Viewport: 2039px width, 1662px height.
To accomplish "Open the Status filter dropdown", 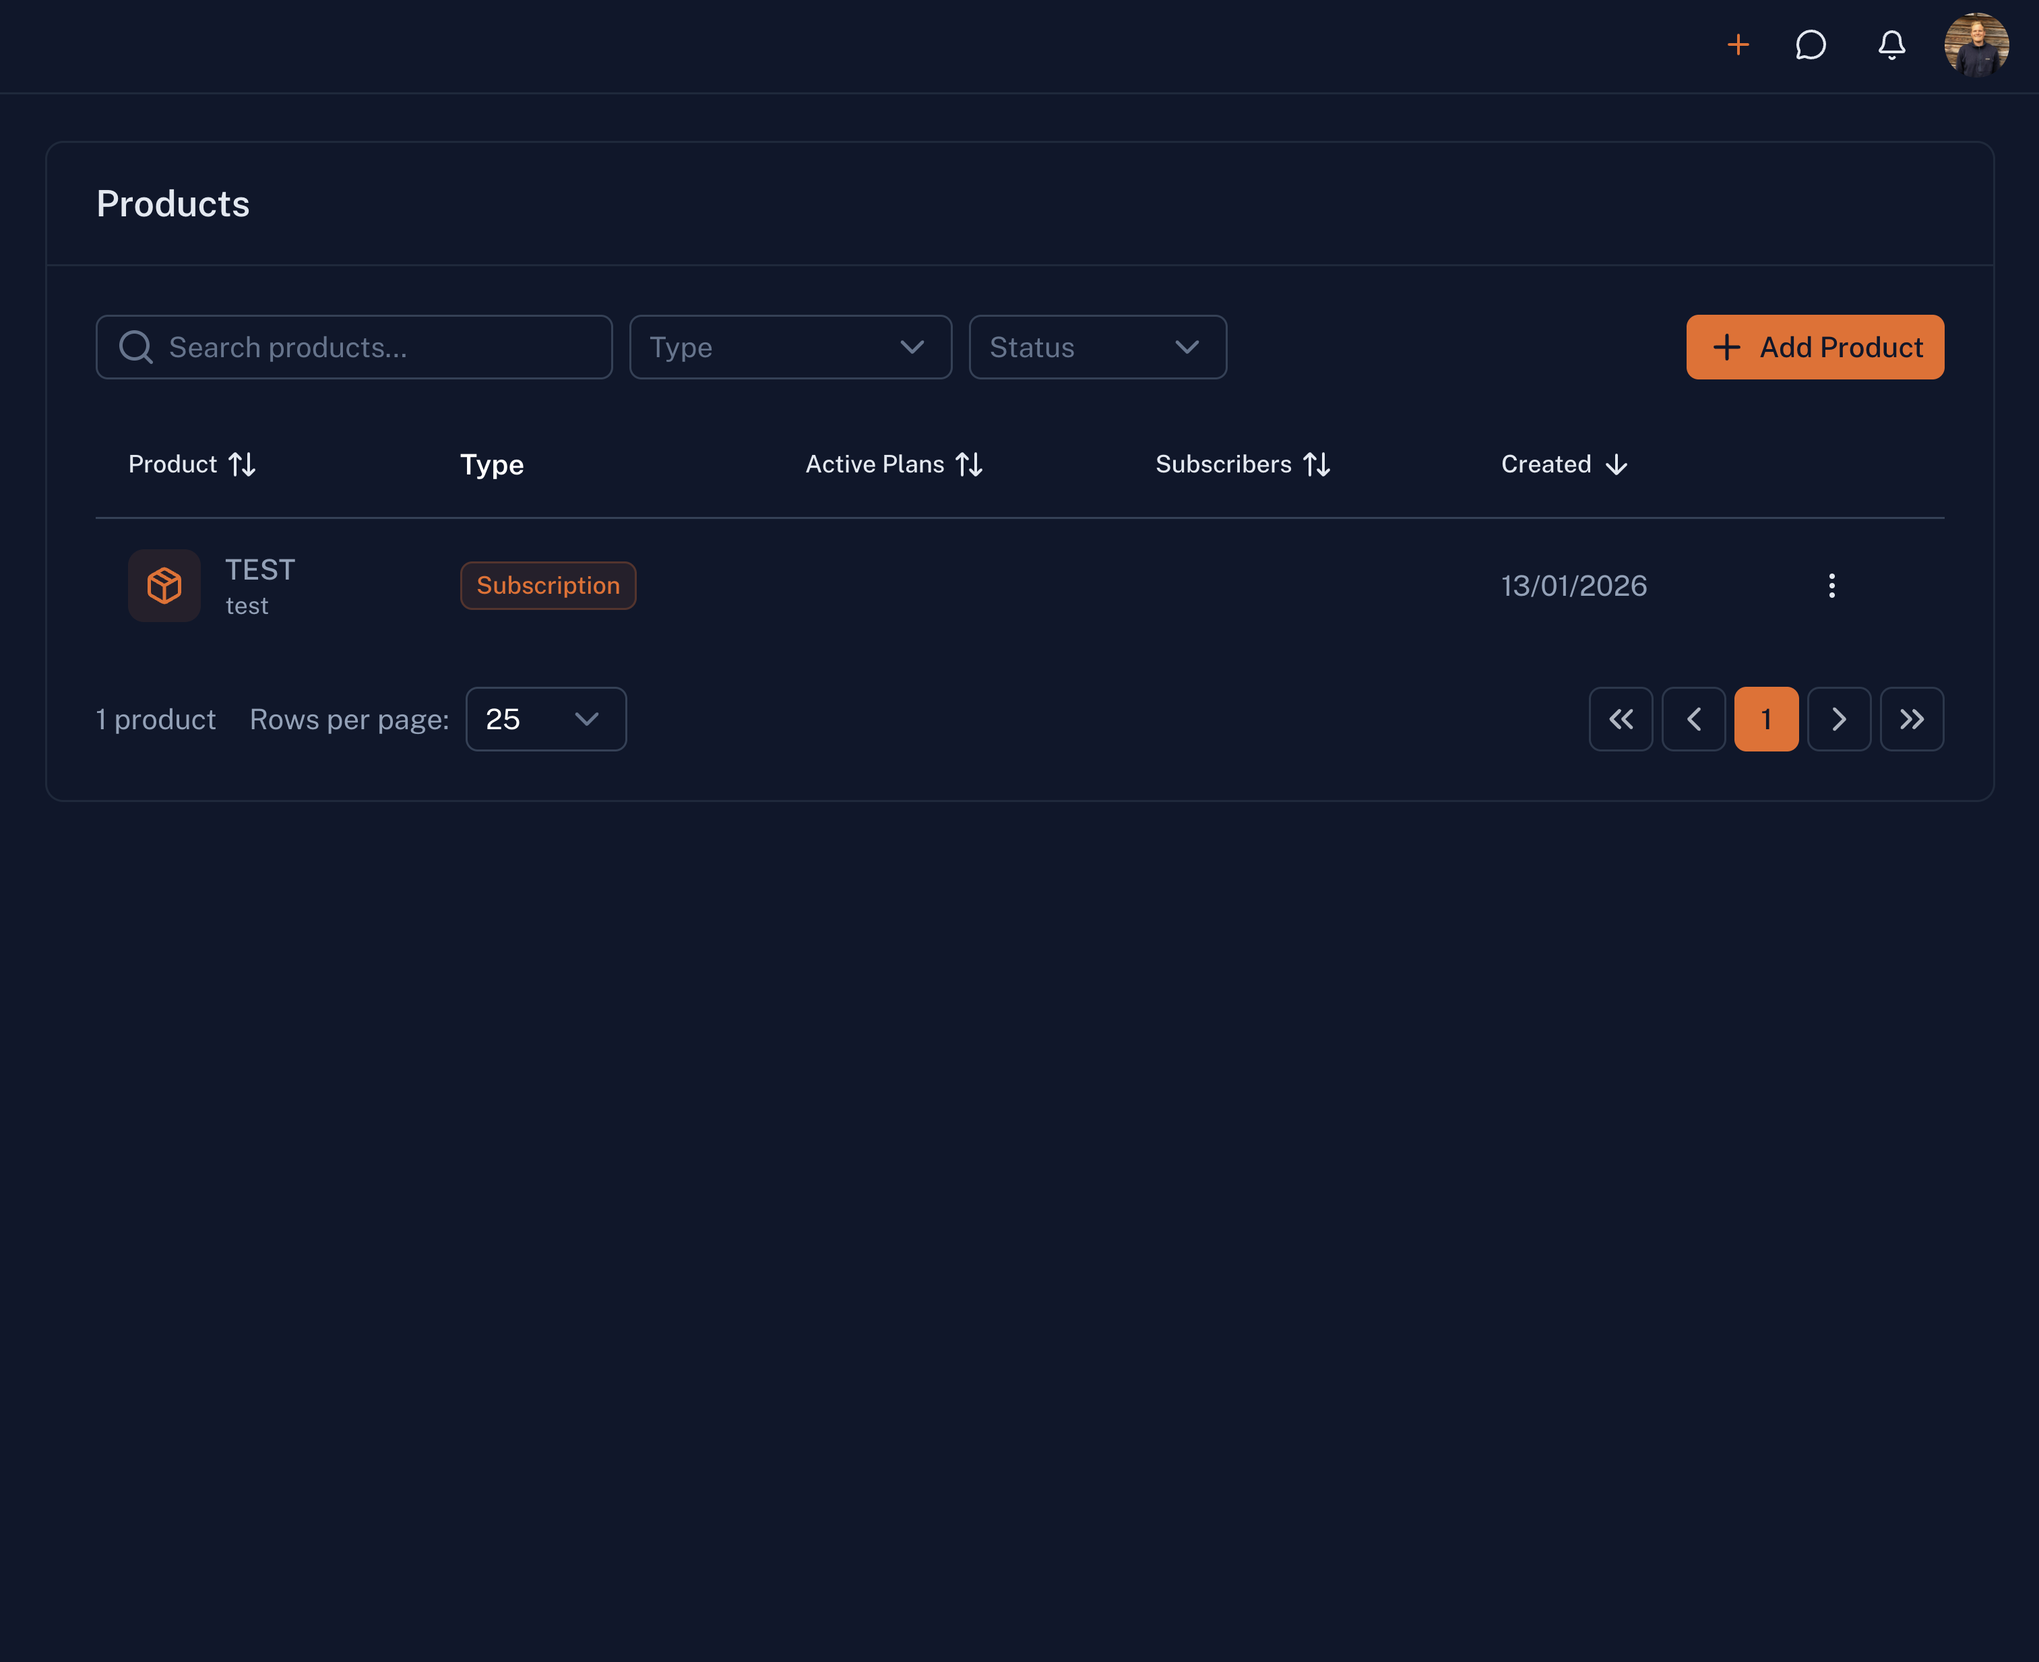I will pyautogui.click(x=1097, y=346).
